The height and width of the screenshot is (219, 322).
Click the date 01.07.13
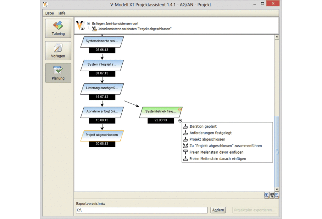coord(102,73)
